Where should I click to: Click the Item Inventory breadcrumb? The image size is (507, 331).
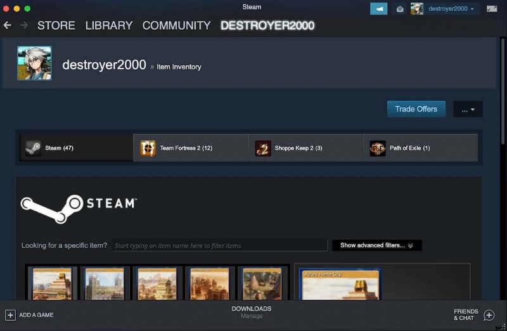point(179,67)
